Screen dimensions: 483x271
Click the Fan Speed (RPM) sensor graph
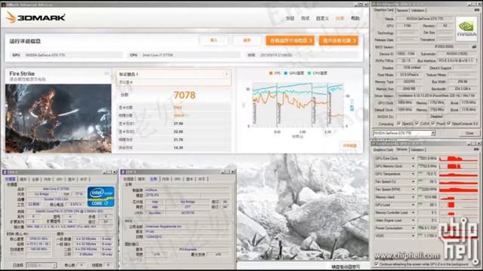[459, 189]
